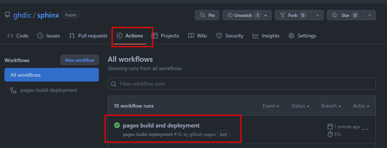Open repository Settings tab

pyautogui.click(x=303, y=36)
